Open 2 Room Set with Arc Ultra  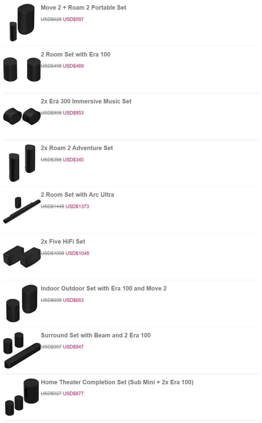point(77,194)
